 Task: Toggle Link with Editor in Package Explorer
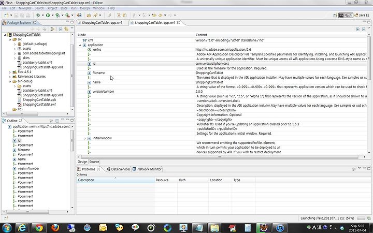pyautogui.click(x=66, y=29)
